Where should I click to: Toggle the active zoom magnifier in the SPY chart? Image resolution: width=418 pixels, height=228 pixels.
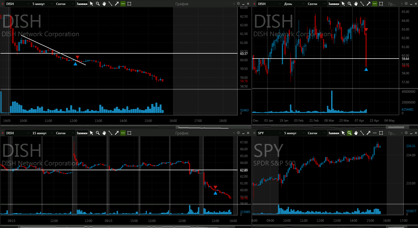tap(350, 133)
